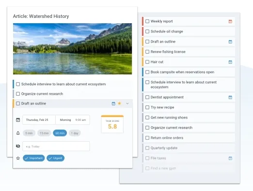253x191 pixels.
Task: Check right-list Organize current research checkbox
Action: (147, 128)
